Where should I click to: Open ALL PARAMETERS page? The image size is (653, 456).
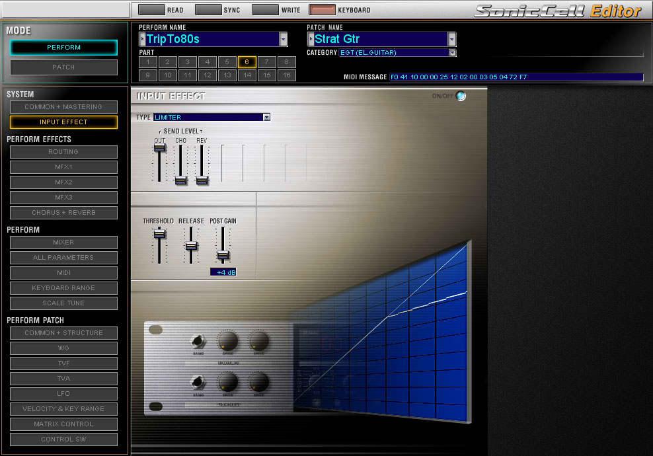pyautogui.click(x=63, y=258)
